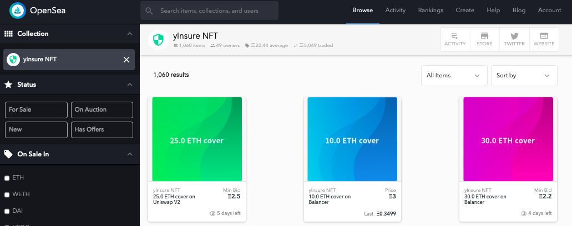Click the clock icon beside 4 days left
The height and width of the screenshot is (226, 572).
point(524,213)
